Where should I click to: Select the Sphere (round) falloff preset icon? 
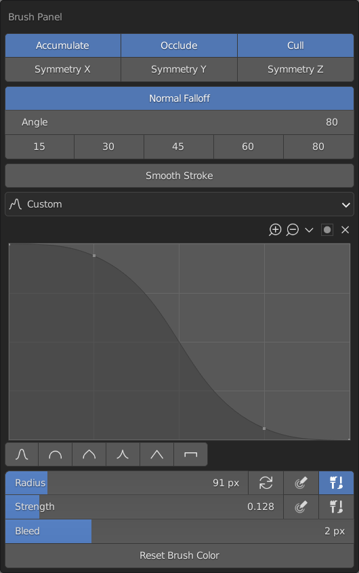click(55, 454)
